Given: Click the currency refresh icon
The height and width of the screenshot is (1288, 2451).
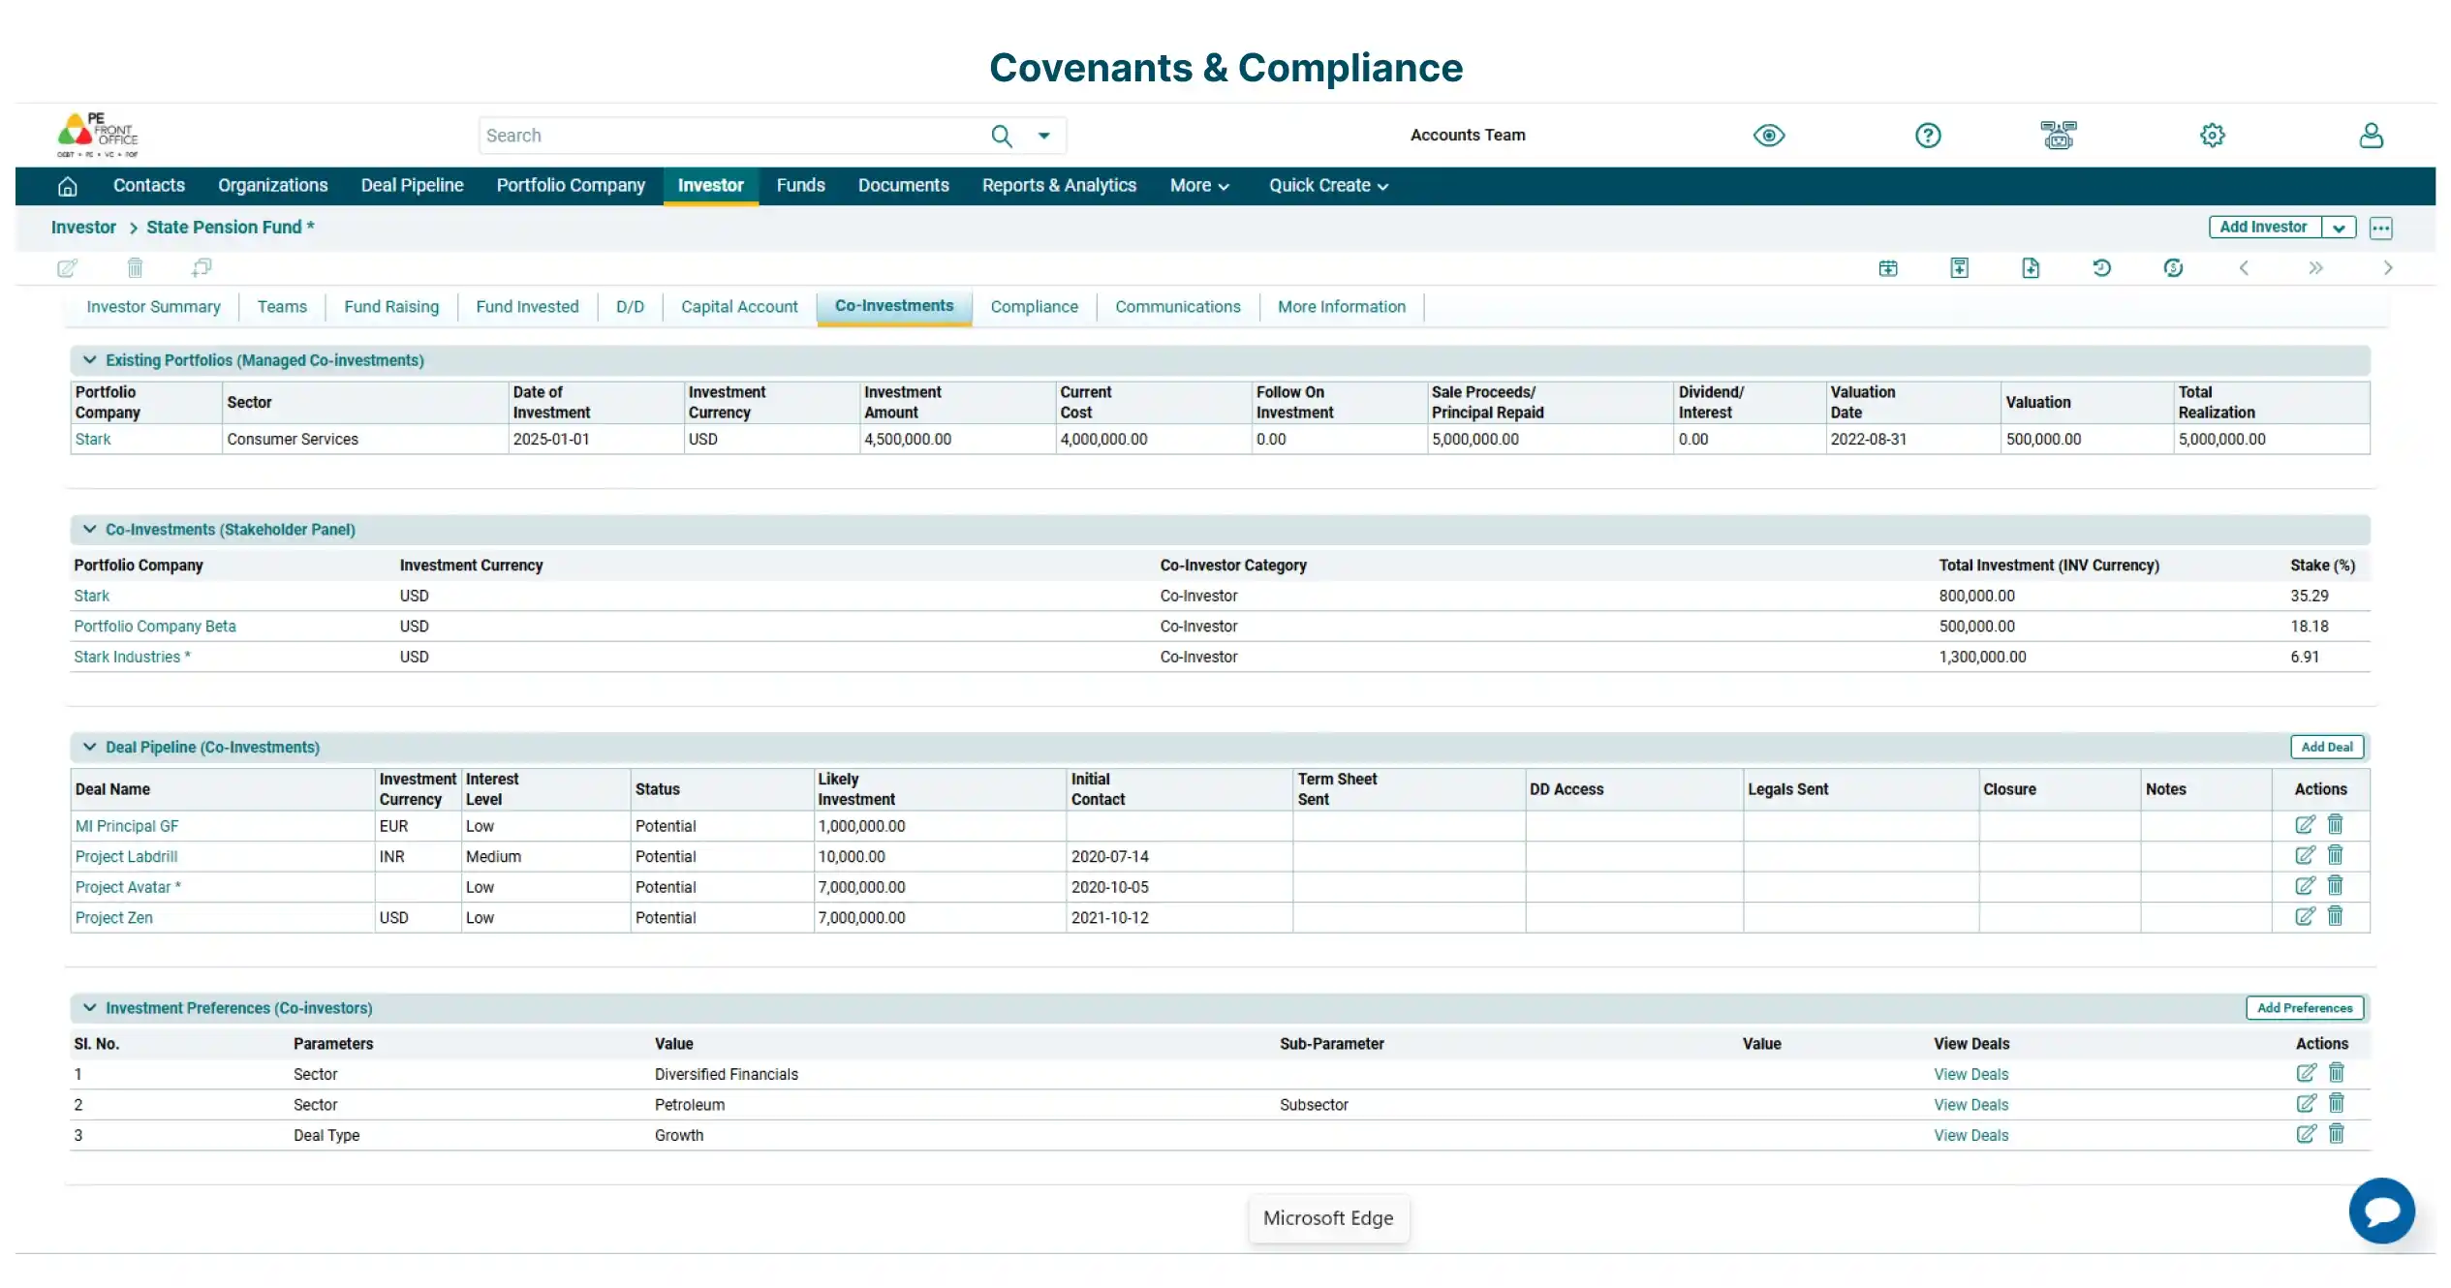Looking at the screenshot, I should [x=2173, y=268].
